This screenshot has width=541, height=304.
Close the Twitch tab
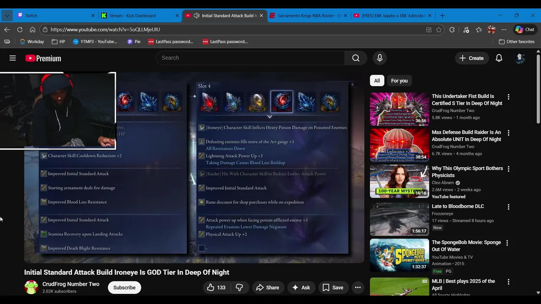(x=93, y=16)
